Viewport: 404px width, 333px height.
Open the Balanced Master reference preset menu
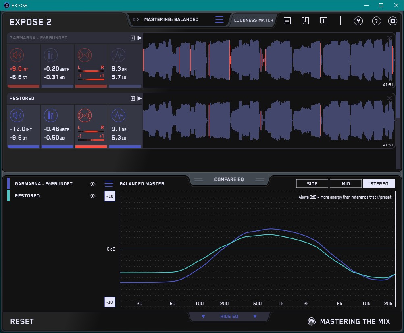(109, 184)
